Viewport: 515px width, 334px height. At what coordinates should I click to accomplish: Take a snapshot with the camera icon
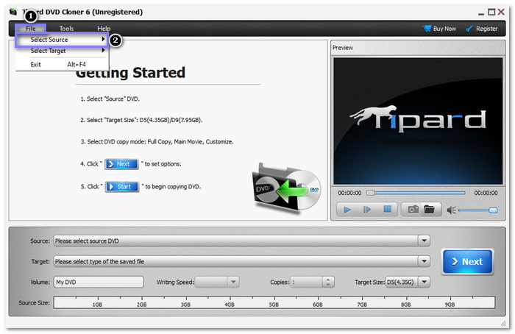(413, 210)
